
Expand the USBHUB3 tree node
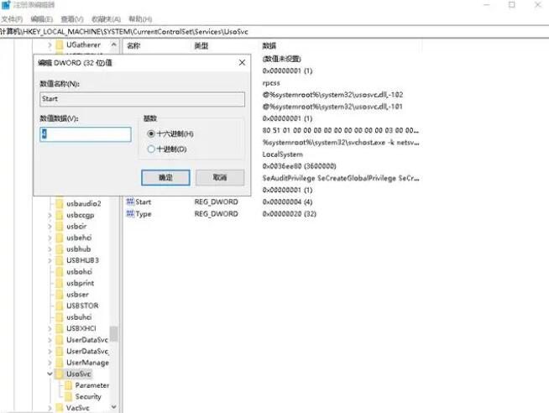50,260
